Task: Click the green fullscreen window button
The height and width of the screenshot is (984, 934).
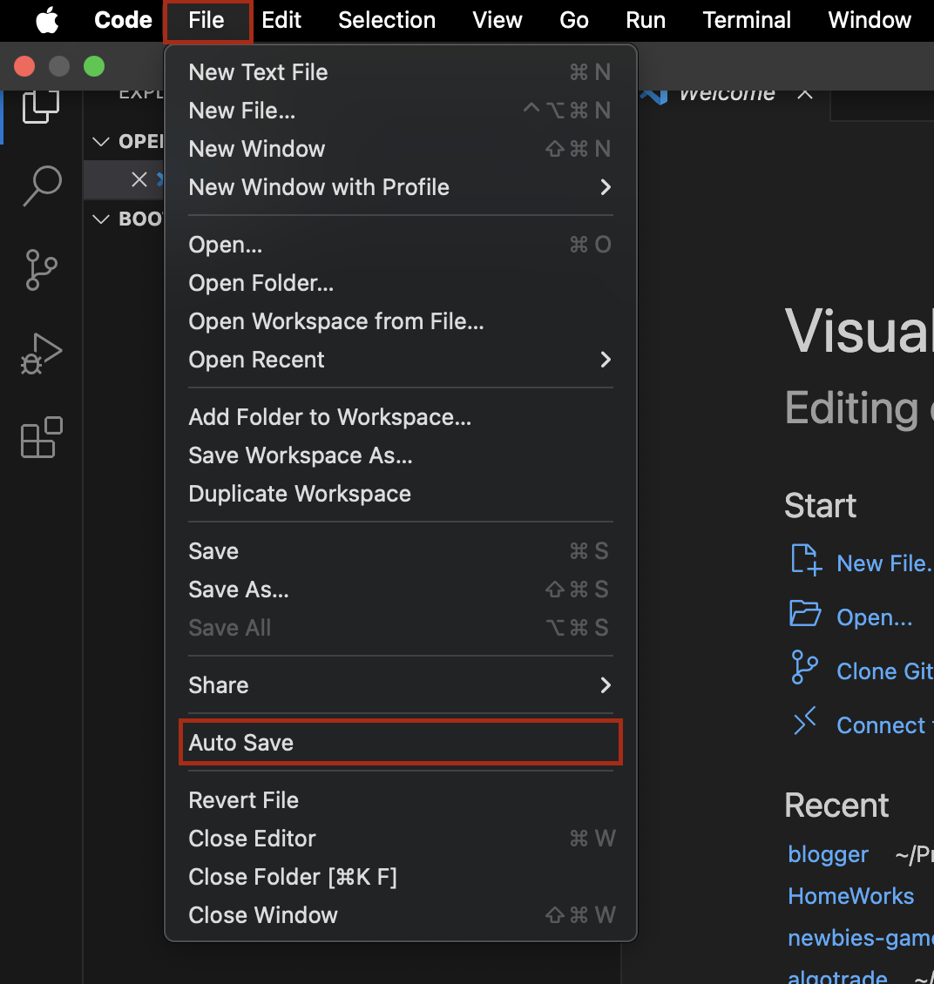Action: [x=94, y=66]
